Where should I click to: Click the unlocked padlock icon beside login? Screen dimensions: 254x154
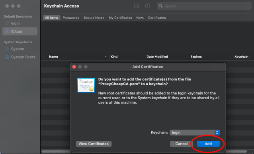coord(7,23)
